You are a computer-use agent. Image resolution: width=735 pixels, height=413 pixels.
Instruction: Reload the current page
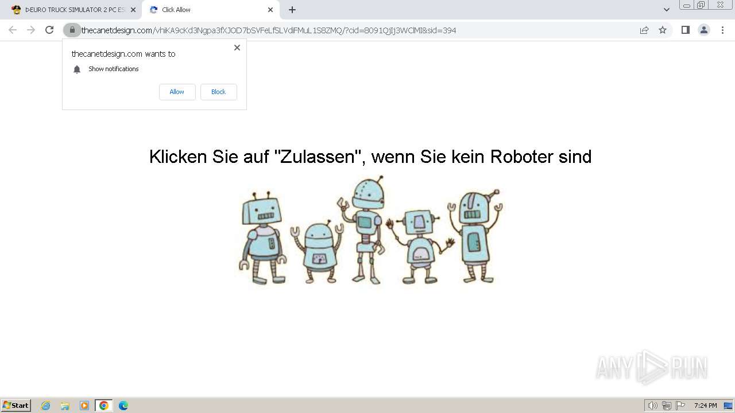tap(49, 30)
